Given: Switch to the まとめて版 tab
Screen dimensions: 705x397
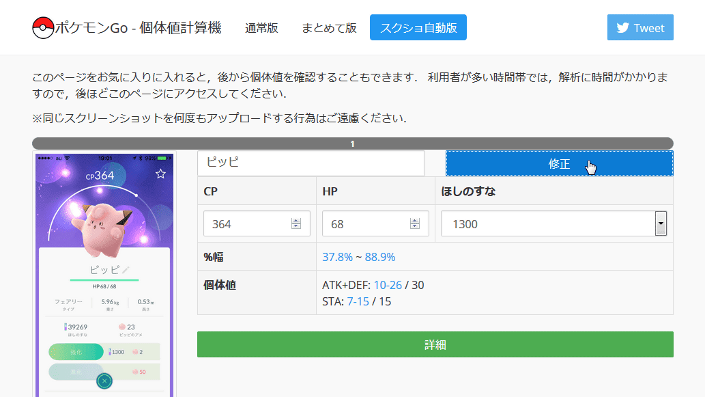Looking at the screenshot, I should [329, 28].
